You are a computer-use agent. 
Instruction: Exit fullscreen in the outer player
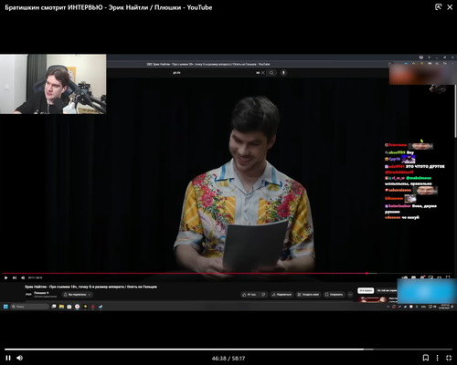pos(449,358)
